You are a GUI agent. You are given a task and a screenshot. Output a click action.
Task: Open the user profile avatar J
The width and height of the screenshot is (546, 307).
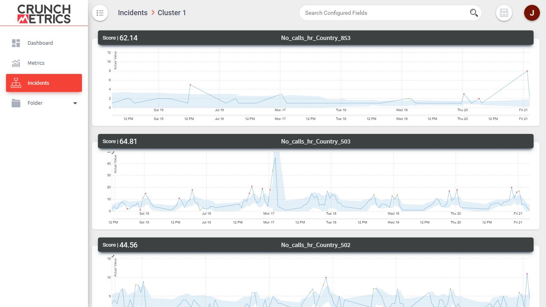[x=532, y=12]
